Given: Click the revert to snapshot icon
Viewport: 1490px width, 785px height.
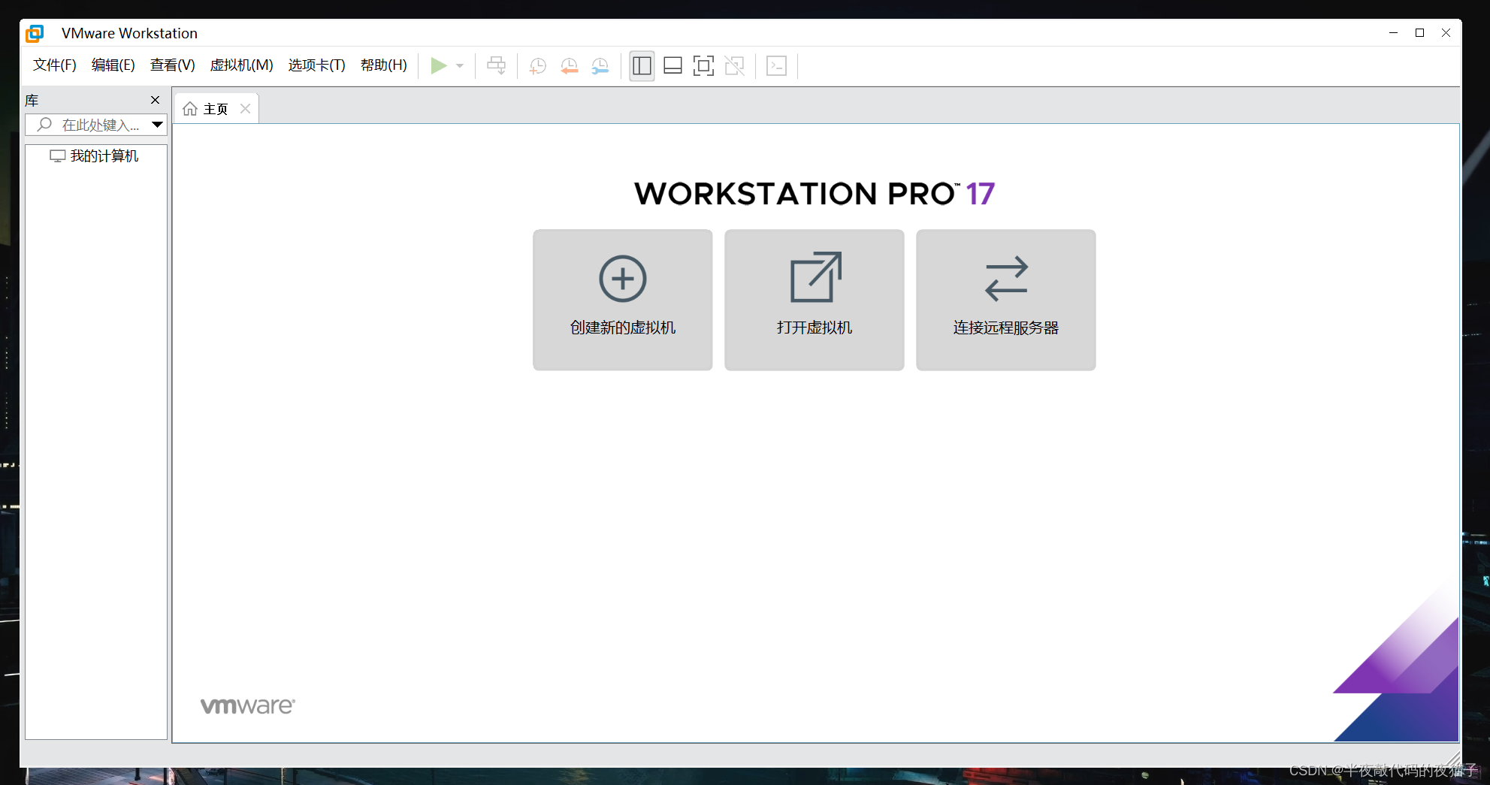Looking at the screenshot, I should (x=570, y=66).
